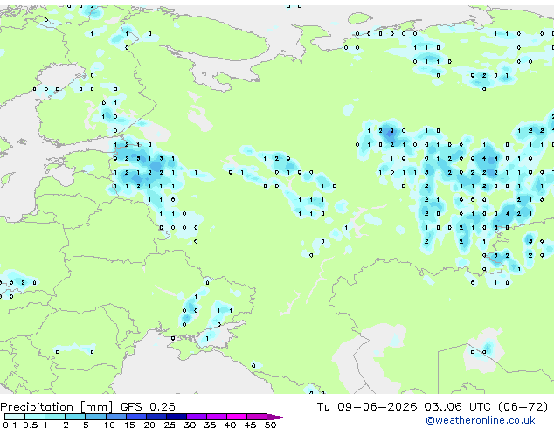Click the 30–35 mm legend color swatch
Screen dimensions: 554x428
click(197, 417)
